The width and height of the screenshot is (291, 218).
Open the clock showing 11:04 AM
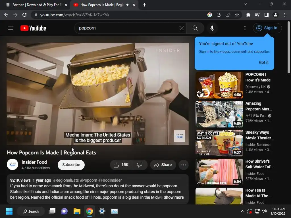[x=278, y=211]
